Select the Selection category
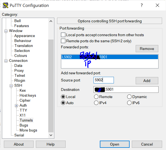 click(22, 51)
